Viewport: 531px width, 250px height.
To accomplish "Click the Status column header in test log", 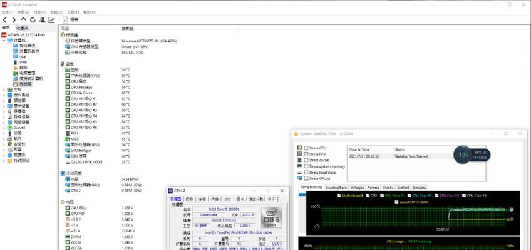I will (x=400, y=149).
